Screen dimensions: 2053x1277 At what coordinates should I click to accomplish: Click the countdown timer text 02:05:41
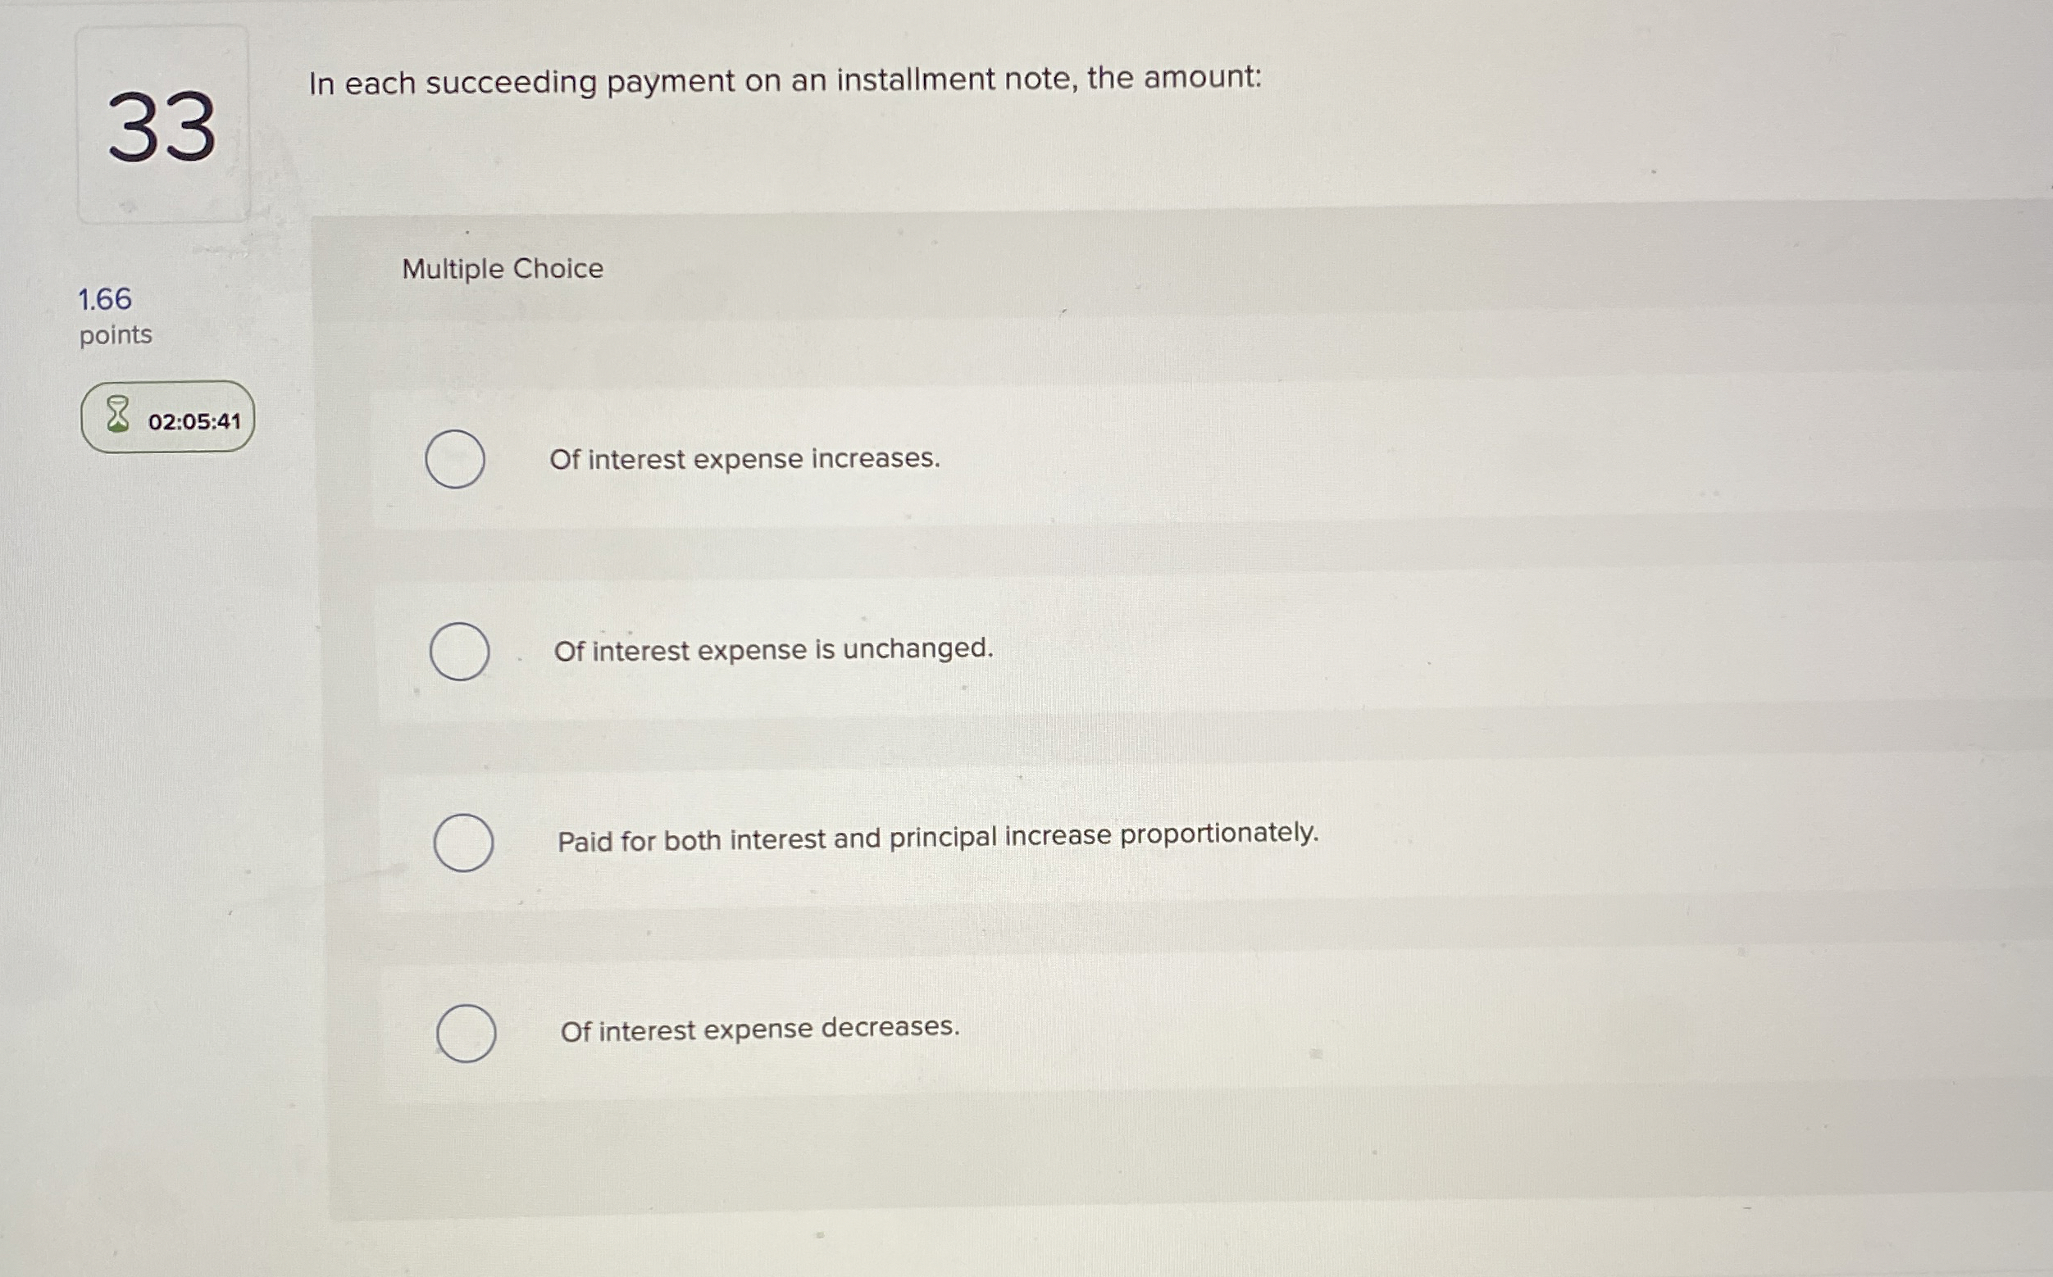click(193, 419)
